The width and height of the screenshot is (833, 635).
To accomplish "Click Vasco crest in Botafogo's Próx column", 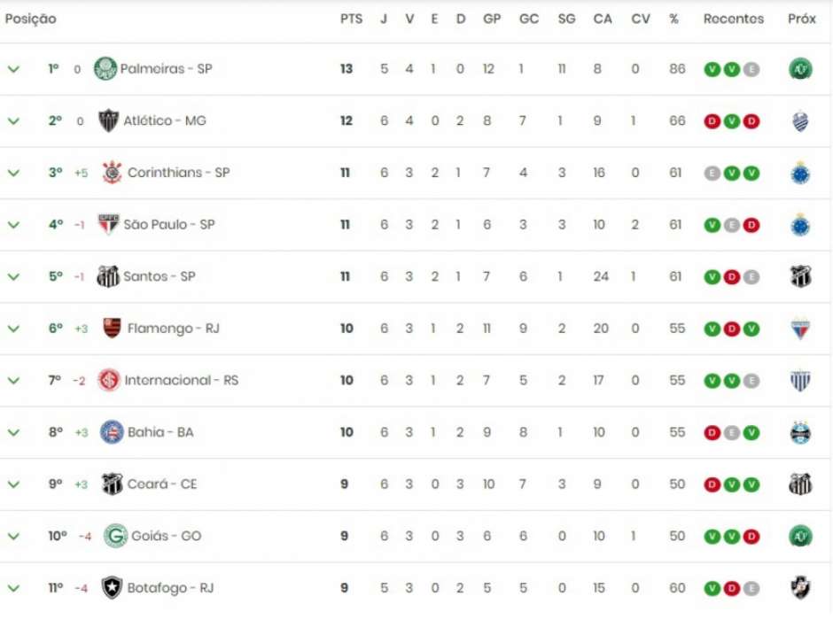I will tap(802, 587).
